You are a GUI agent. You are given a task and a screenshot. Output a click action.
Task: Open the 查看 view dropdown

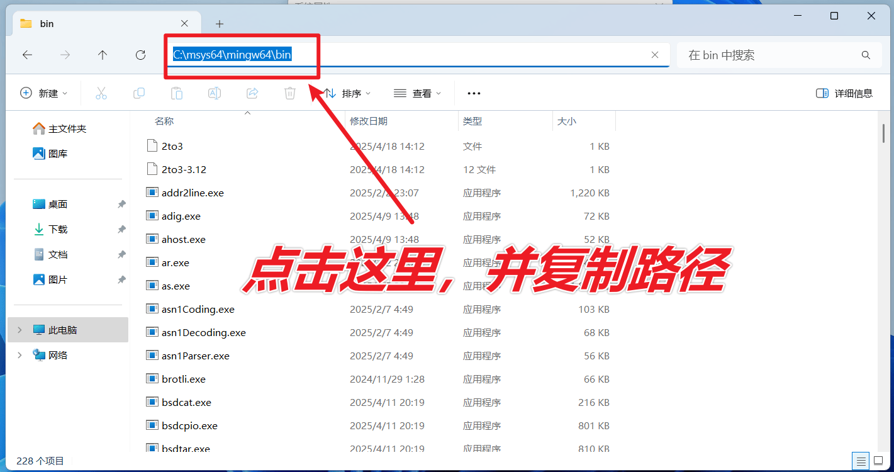click(417, 93)
